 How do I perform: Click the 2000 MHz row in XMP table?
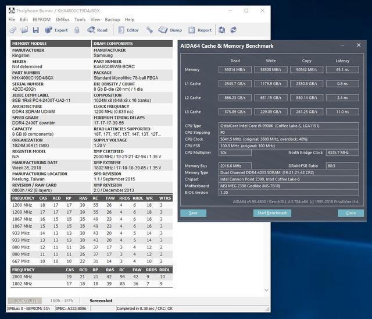(x=91, y=277)
